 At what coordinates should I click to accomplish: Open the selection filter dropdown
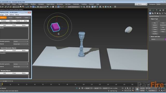[16, 7]
